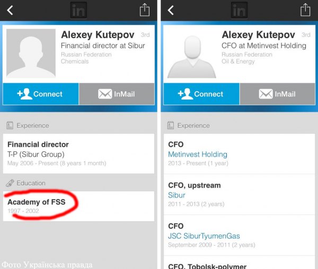The height and width of the screenshot is (269, 318).
Task: Connect with Metinvest Holding CFO
Action: coord(201,94)
